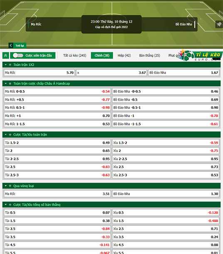
Task: Star the Tài/Xỉu tổng số bàn thắng section
Action: point(10,205)
